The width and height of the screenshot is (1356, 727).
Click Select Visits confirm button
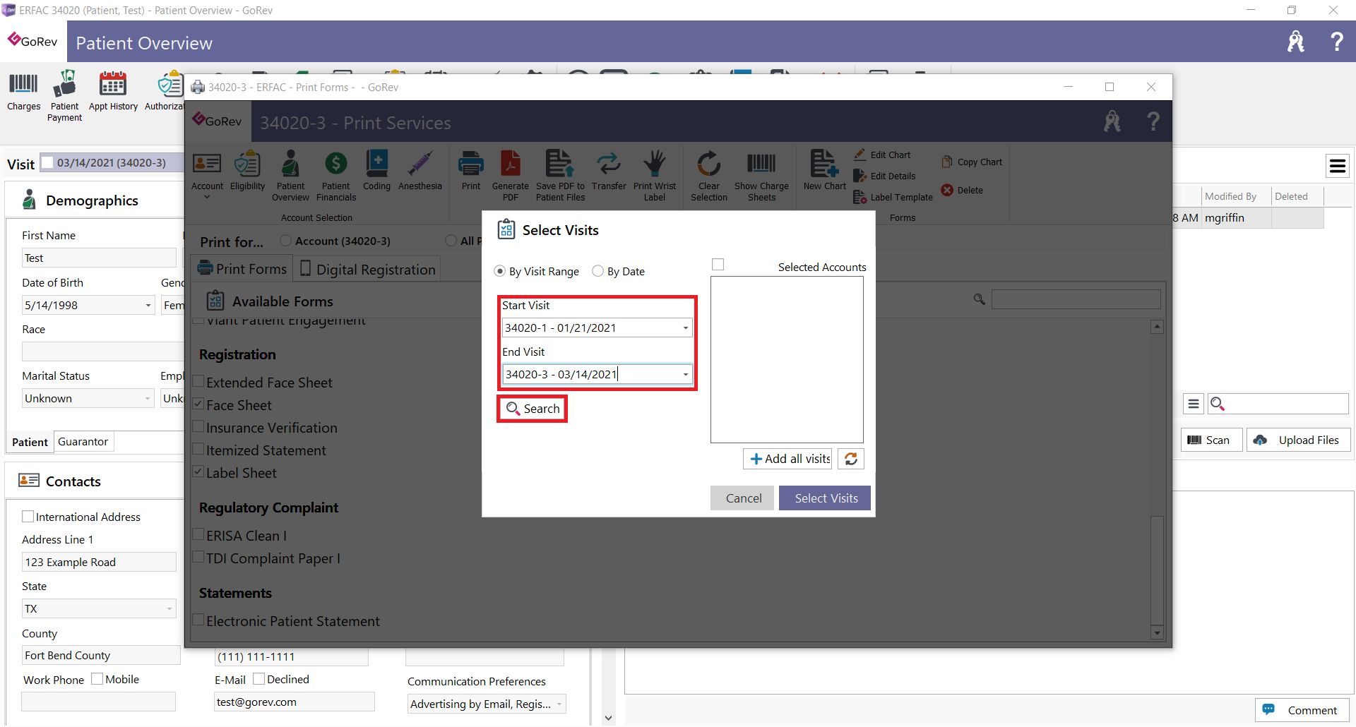[x=826, y=498]
